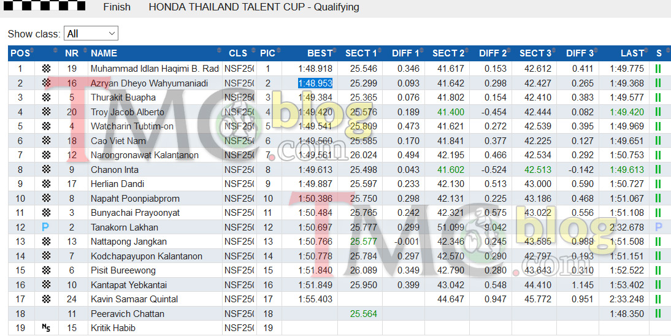671x336 pixels.
Task: Select name Azryan Dheyo Wahyumaniadi
Action: tap(149, 83)
